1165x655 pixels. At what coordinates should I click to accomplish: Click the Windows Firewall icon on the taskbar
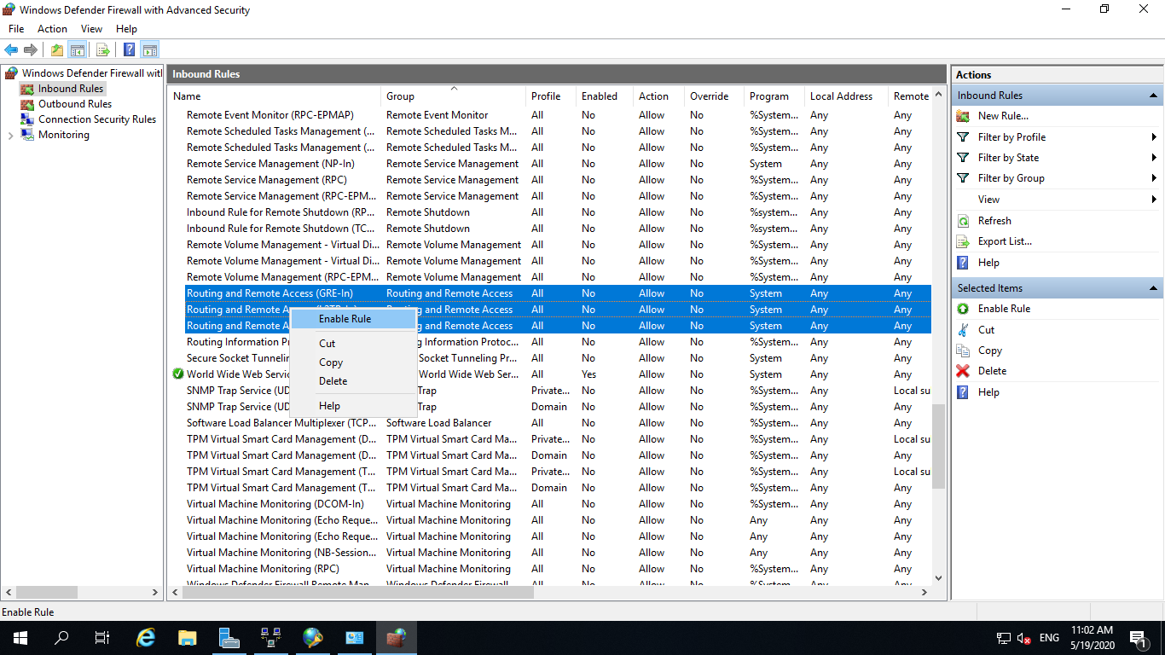pyautogui.click(x=396, y=637)
